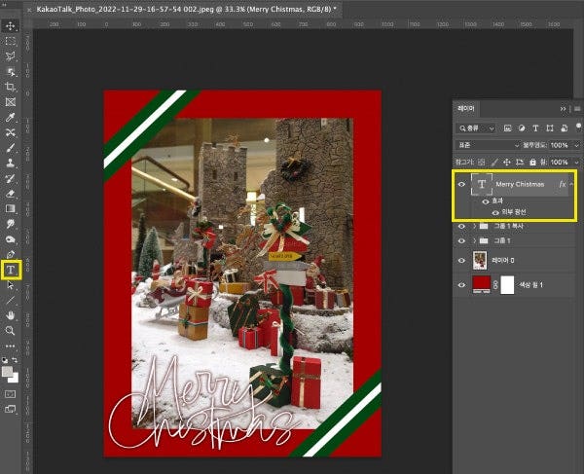584x474 pixels.
Task: Select the History Brush tool
Action: pos(11,178)
